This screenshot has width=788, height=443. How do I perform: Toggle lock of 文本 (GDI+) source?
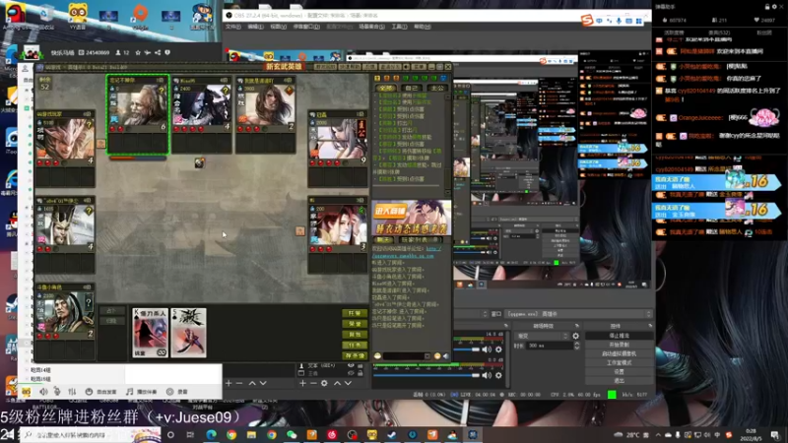pos(360,365)
